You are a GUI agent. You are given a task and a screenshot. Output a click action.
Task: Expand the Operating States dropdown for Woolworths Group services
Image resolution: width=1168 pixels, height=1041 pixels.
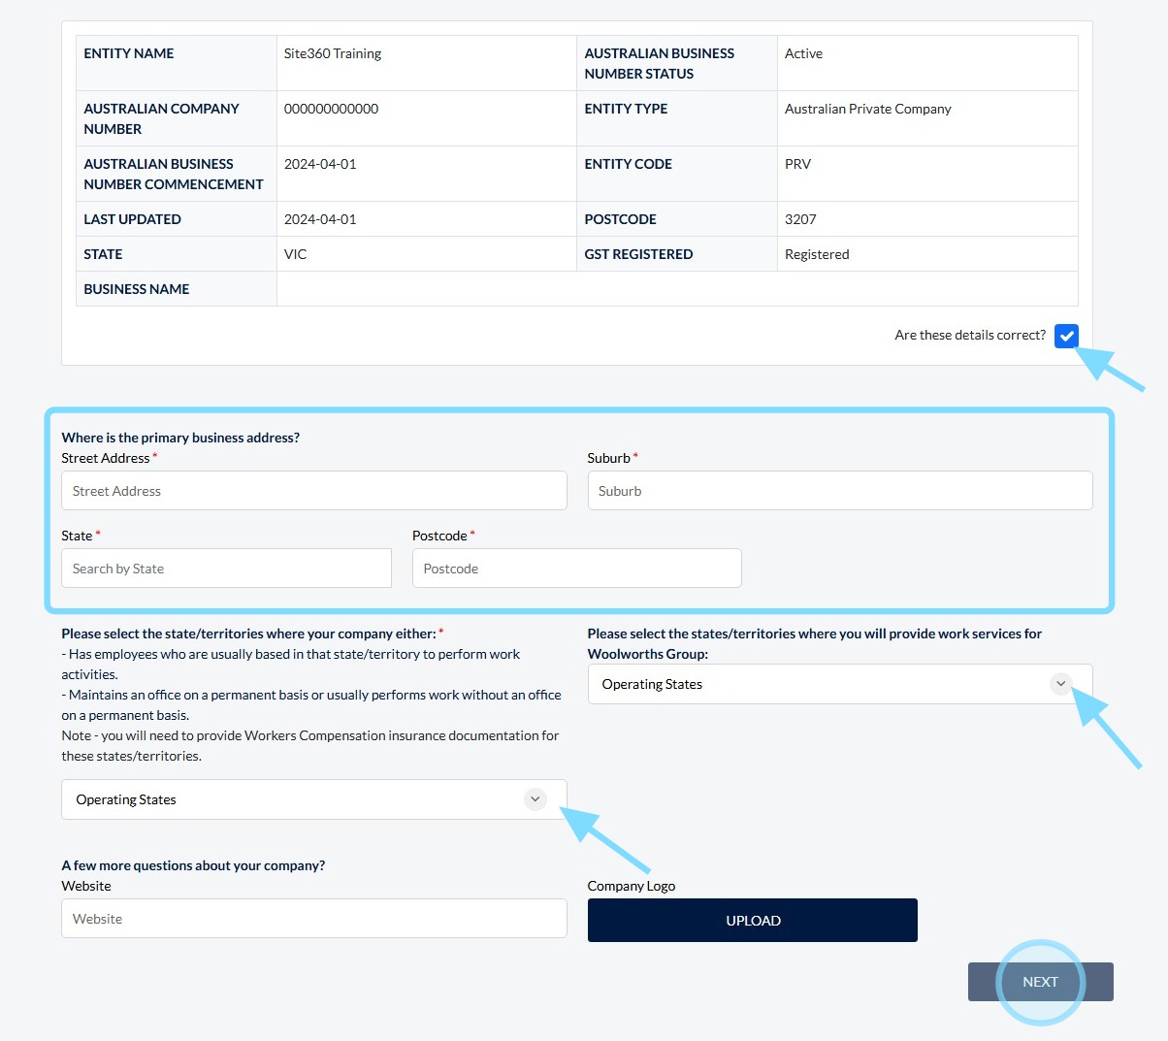tap(840, 684)
